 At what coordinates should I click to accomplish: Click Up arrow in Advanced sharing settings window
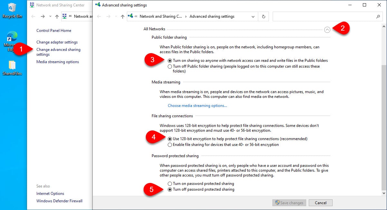tap(122, 17)
